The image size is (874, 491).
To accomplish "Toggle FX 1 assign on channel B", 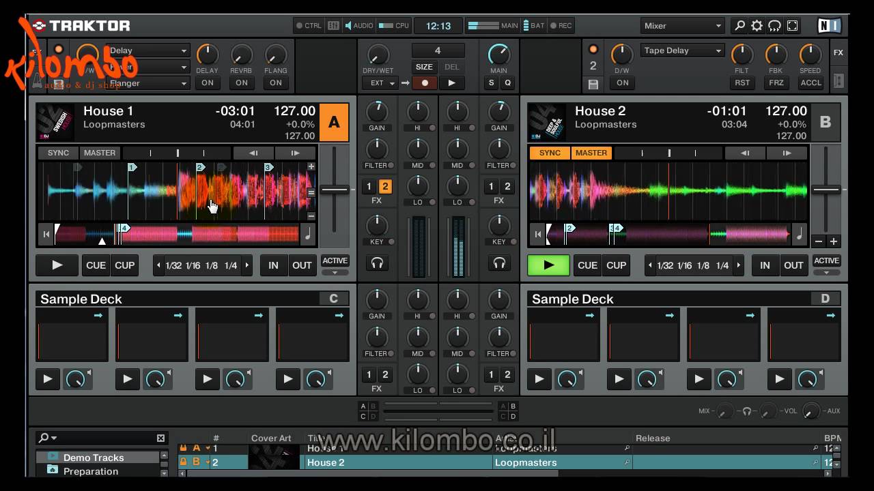I will 491,187.
